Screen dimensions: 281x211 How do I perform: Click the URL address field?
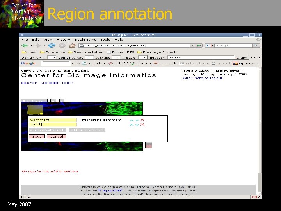point(134,46)
